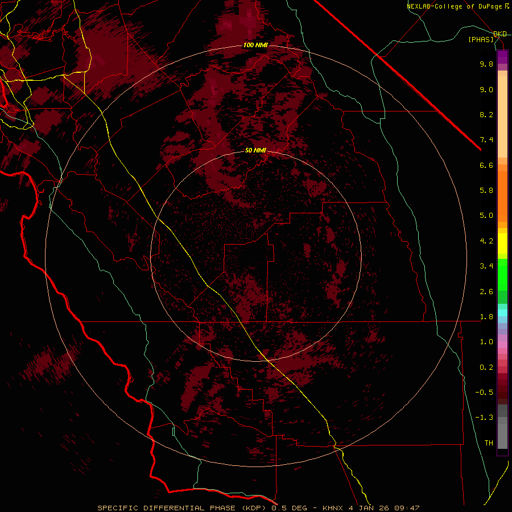Select the 9.8 value on the color scale
Viewport: 512px width, 512px height.
[x=486, y=64]
